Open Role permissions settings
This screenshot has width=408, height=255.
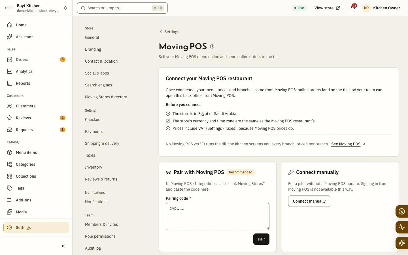point(100,236)
